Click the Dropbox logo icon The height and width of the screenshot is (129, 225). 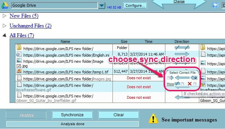pos(215,5)
